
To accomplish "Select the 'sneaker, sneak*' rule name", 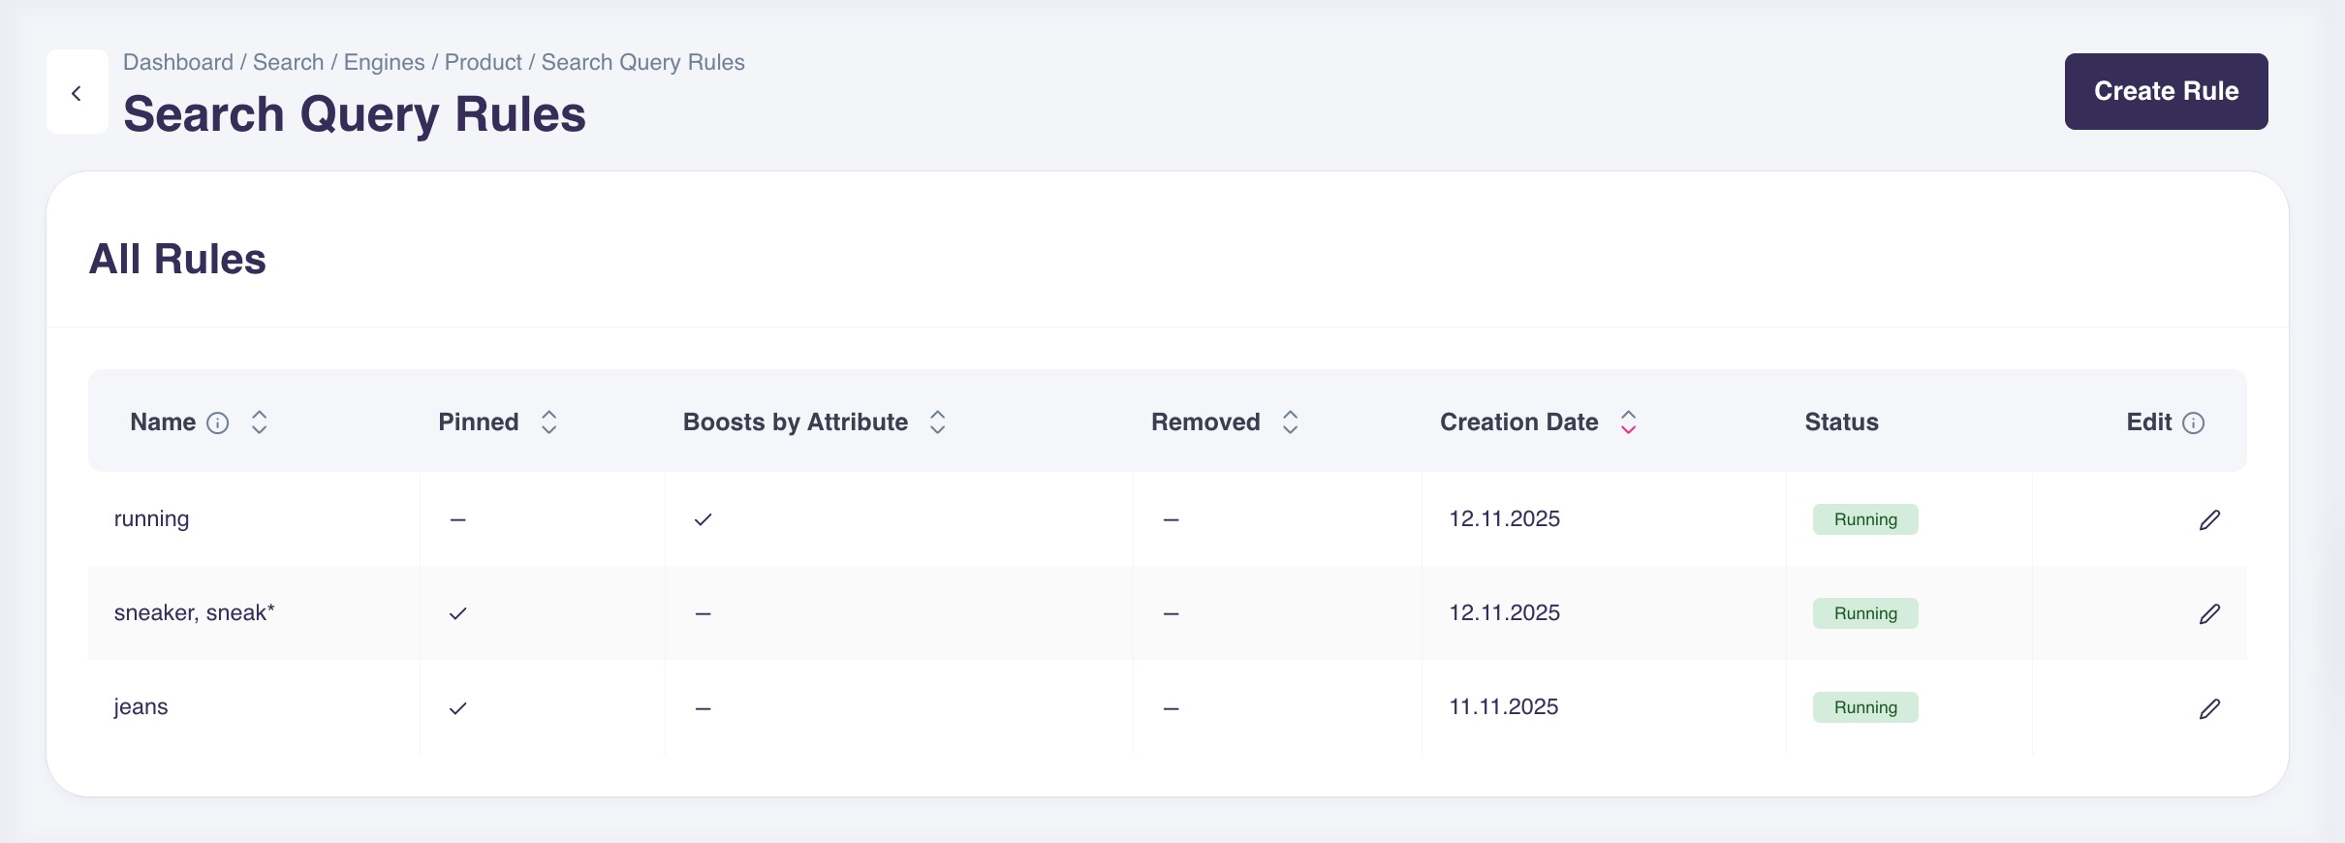I will 194,613.
